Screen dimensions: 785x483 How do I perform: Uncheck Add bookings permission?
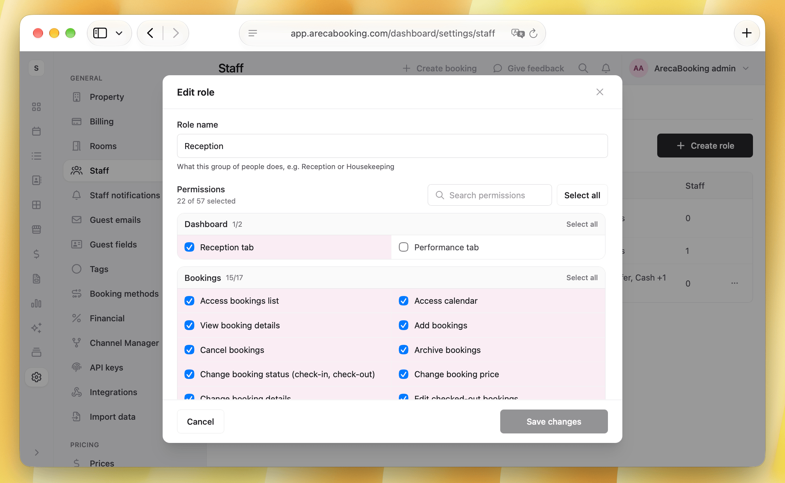point(403,325)
